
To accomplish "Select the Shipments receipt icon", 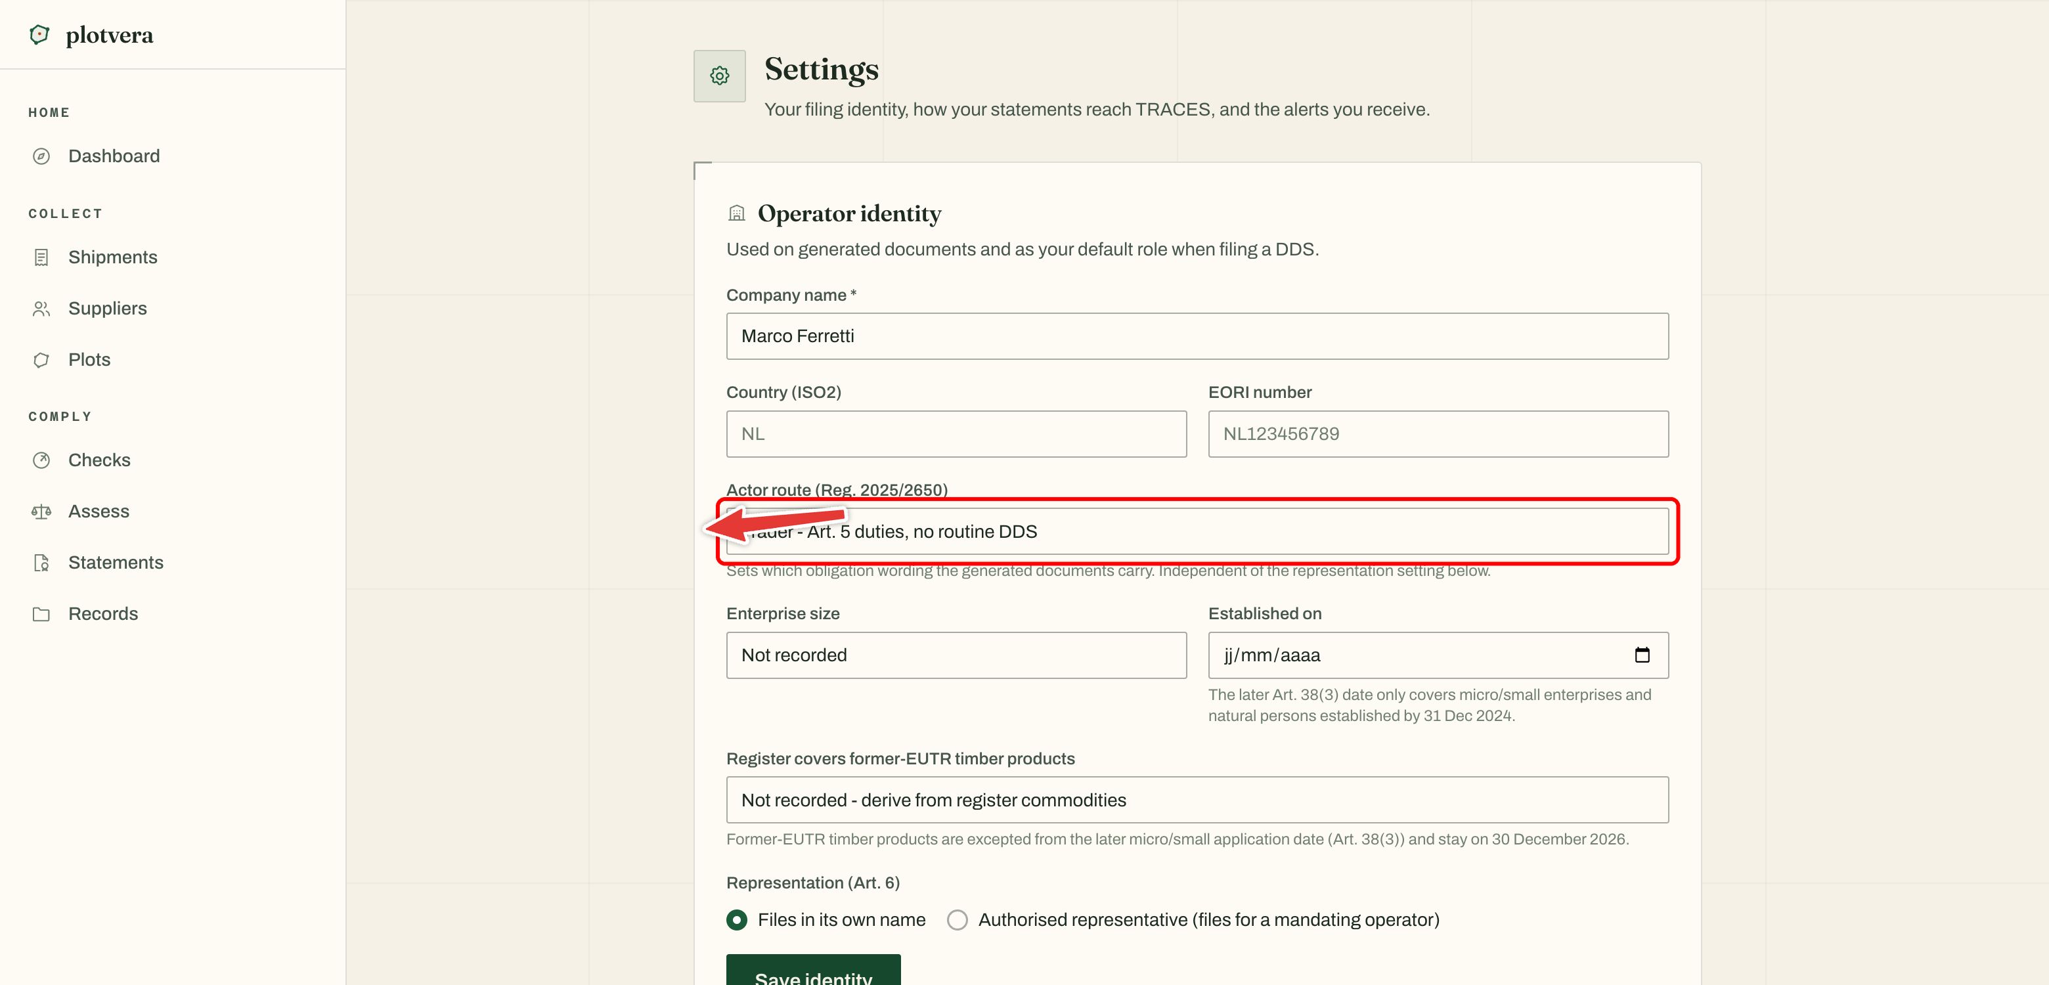I will coord(41,257).
